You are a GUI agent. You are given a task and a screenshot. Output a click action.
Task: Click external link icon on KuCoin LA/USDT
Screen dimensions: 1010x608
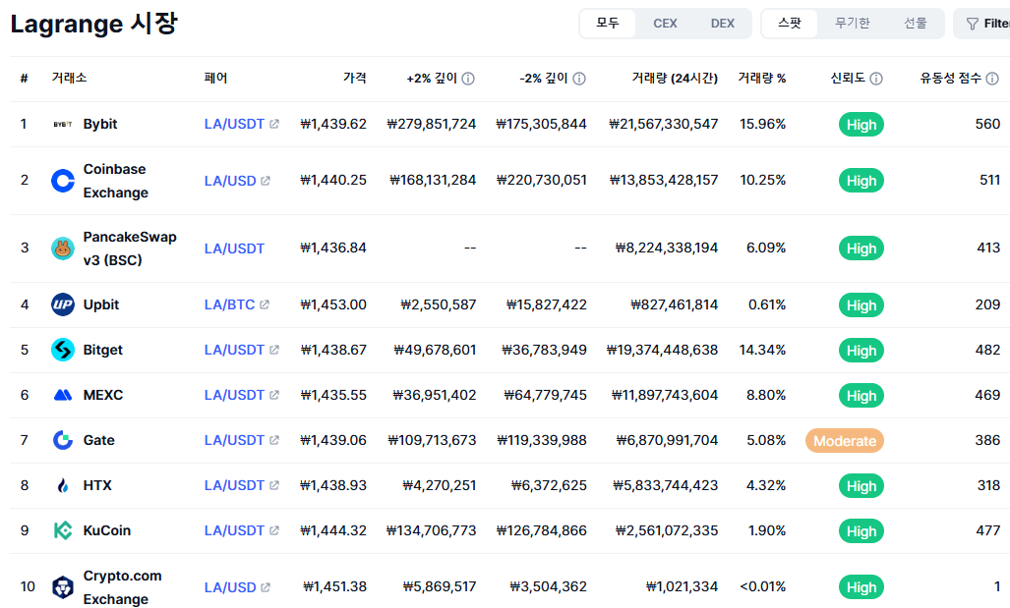[274, 530]
